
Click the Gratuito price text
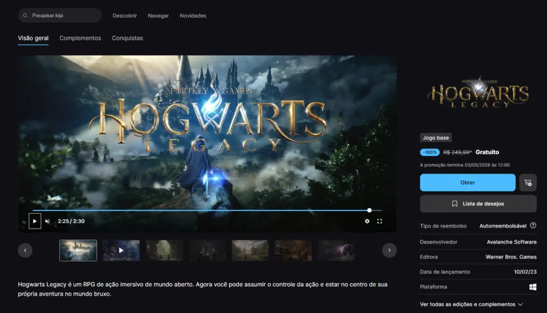(x=487, y=152)
